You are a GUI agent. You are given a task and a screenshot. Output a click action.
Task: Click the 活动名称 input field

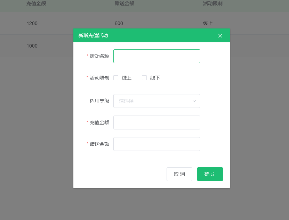point(156,56)
